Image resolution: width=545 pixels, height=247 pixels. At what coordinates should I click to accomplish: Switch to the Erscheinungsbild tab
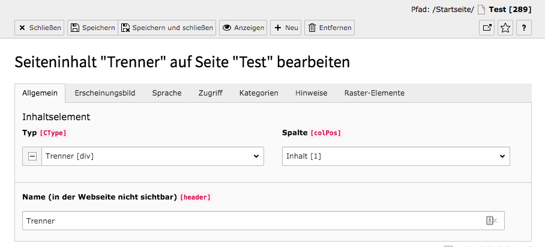(105, 93)
